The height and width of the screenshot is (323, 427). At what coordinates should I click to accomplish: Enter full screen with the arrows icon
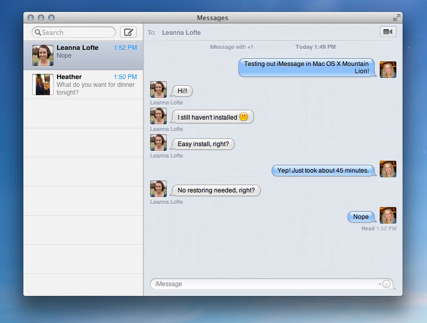pyautogui.click(x=396, y=18)
